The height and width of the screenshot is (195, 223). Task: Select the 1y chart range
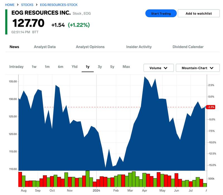(88, 67)
